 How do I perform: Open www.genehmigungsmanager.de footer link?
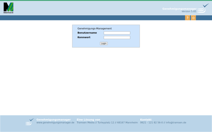[x=55, y=122]
